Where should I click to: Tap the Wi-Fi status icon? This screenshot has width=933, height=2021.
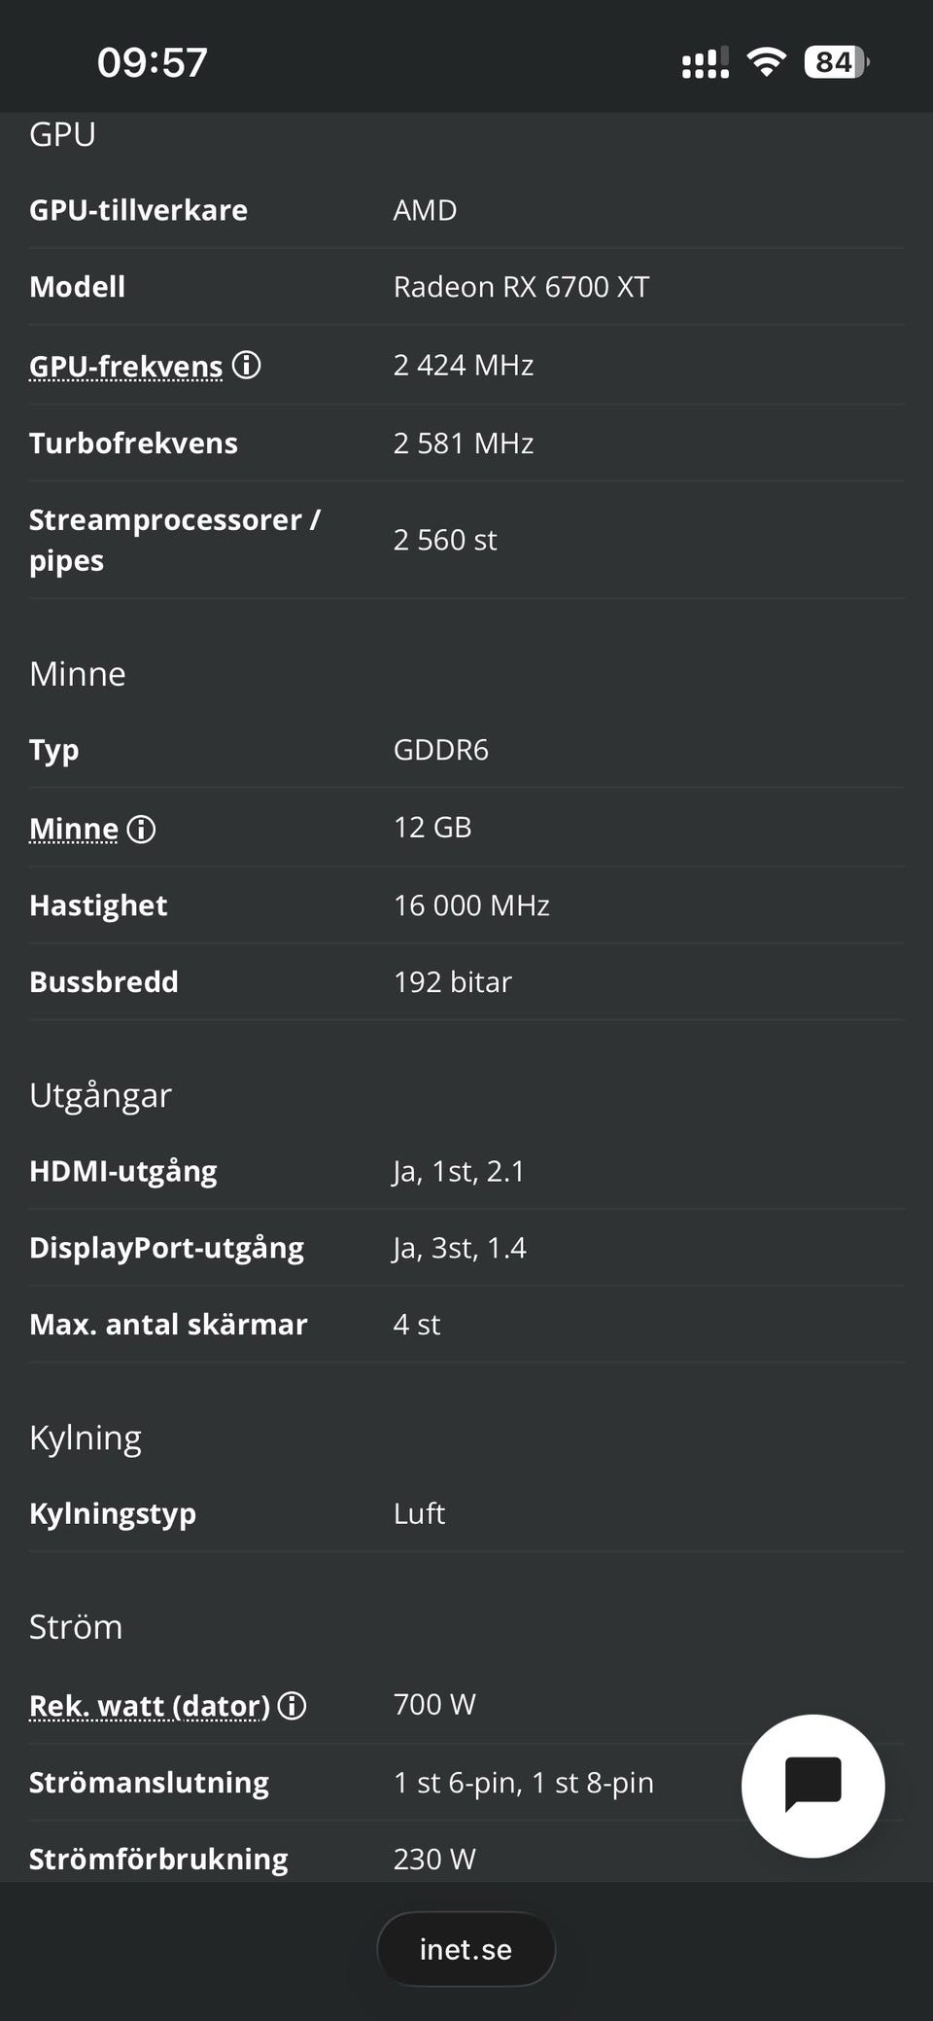coord(766,63)
